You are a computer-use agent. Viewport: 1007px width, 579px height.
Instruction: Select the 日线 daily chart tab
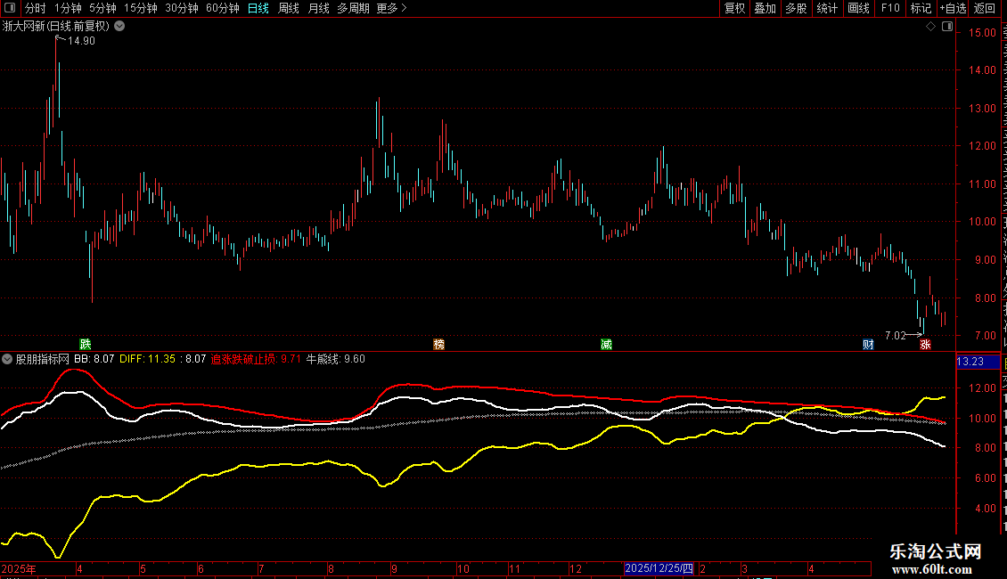tap(258, 8)
